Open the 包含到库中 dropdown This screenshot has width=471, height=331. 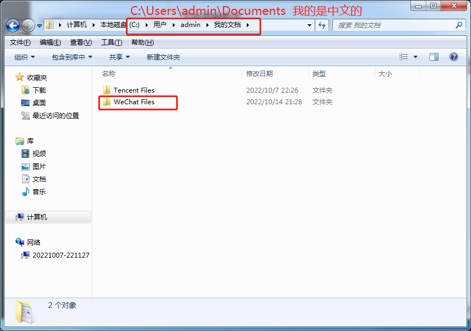pyautogui.click(x=72, y=57)
